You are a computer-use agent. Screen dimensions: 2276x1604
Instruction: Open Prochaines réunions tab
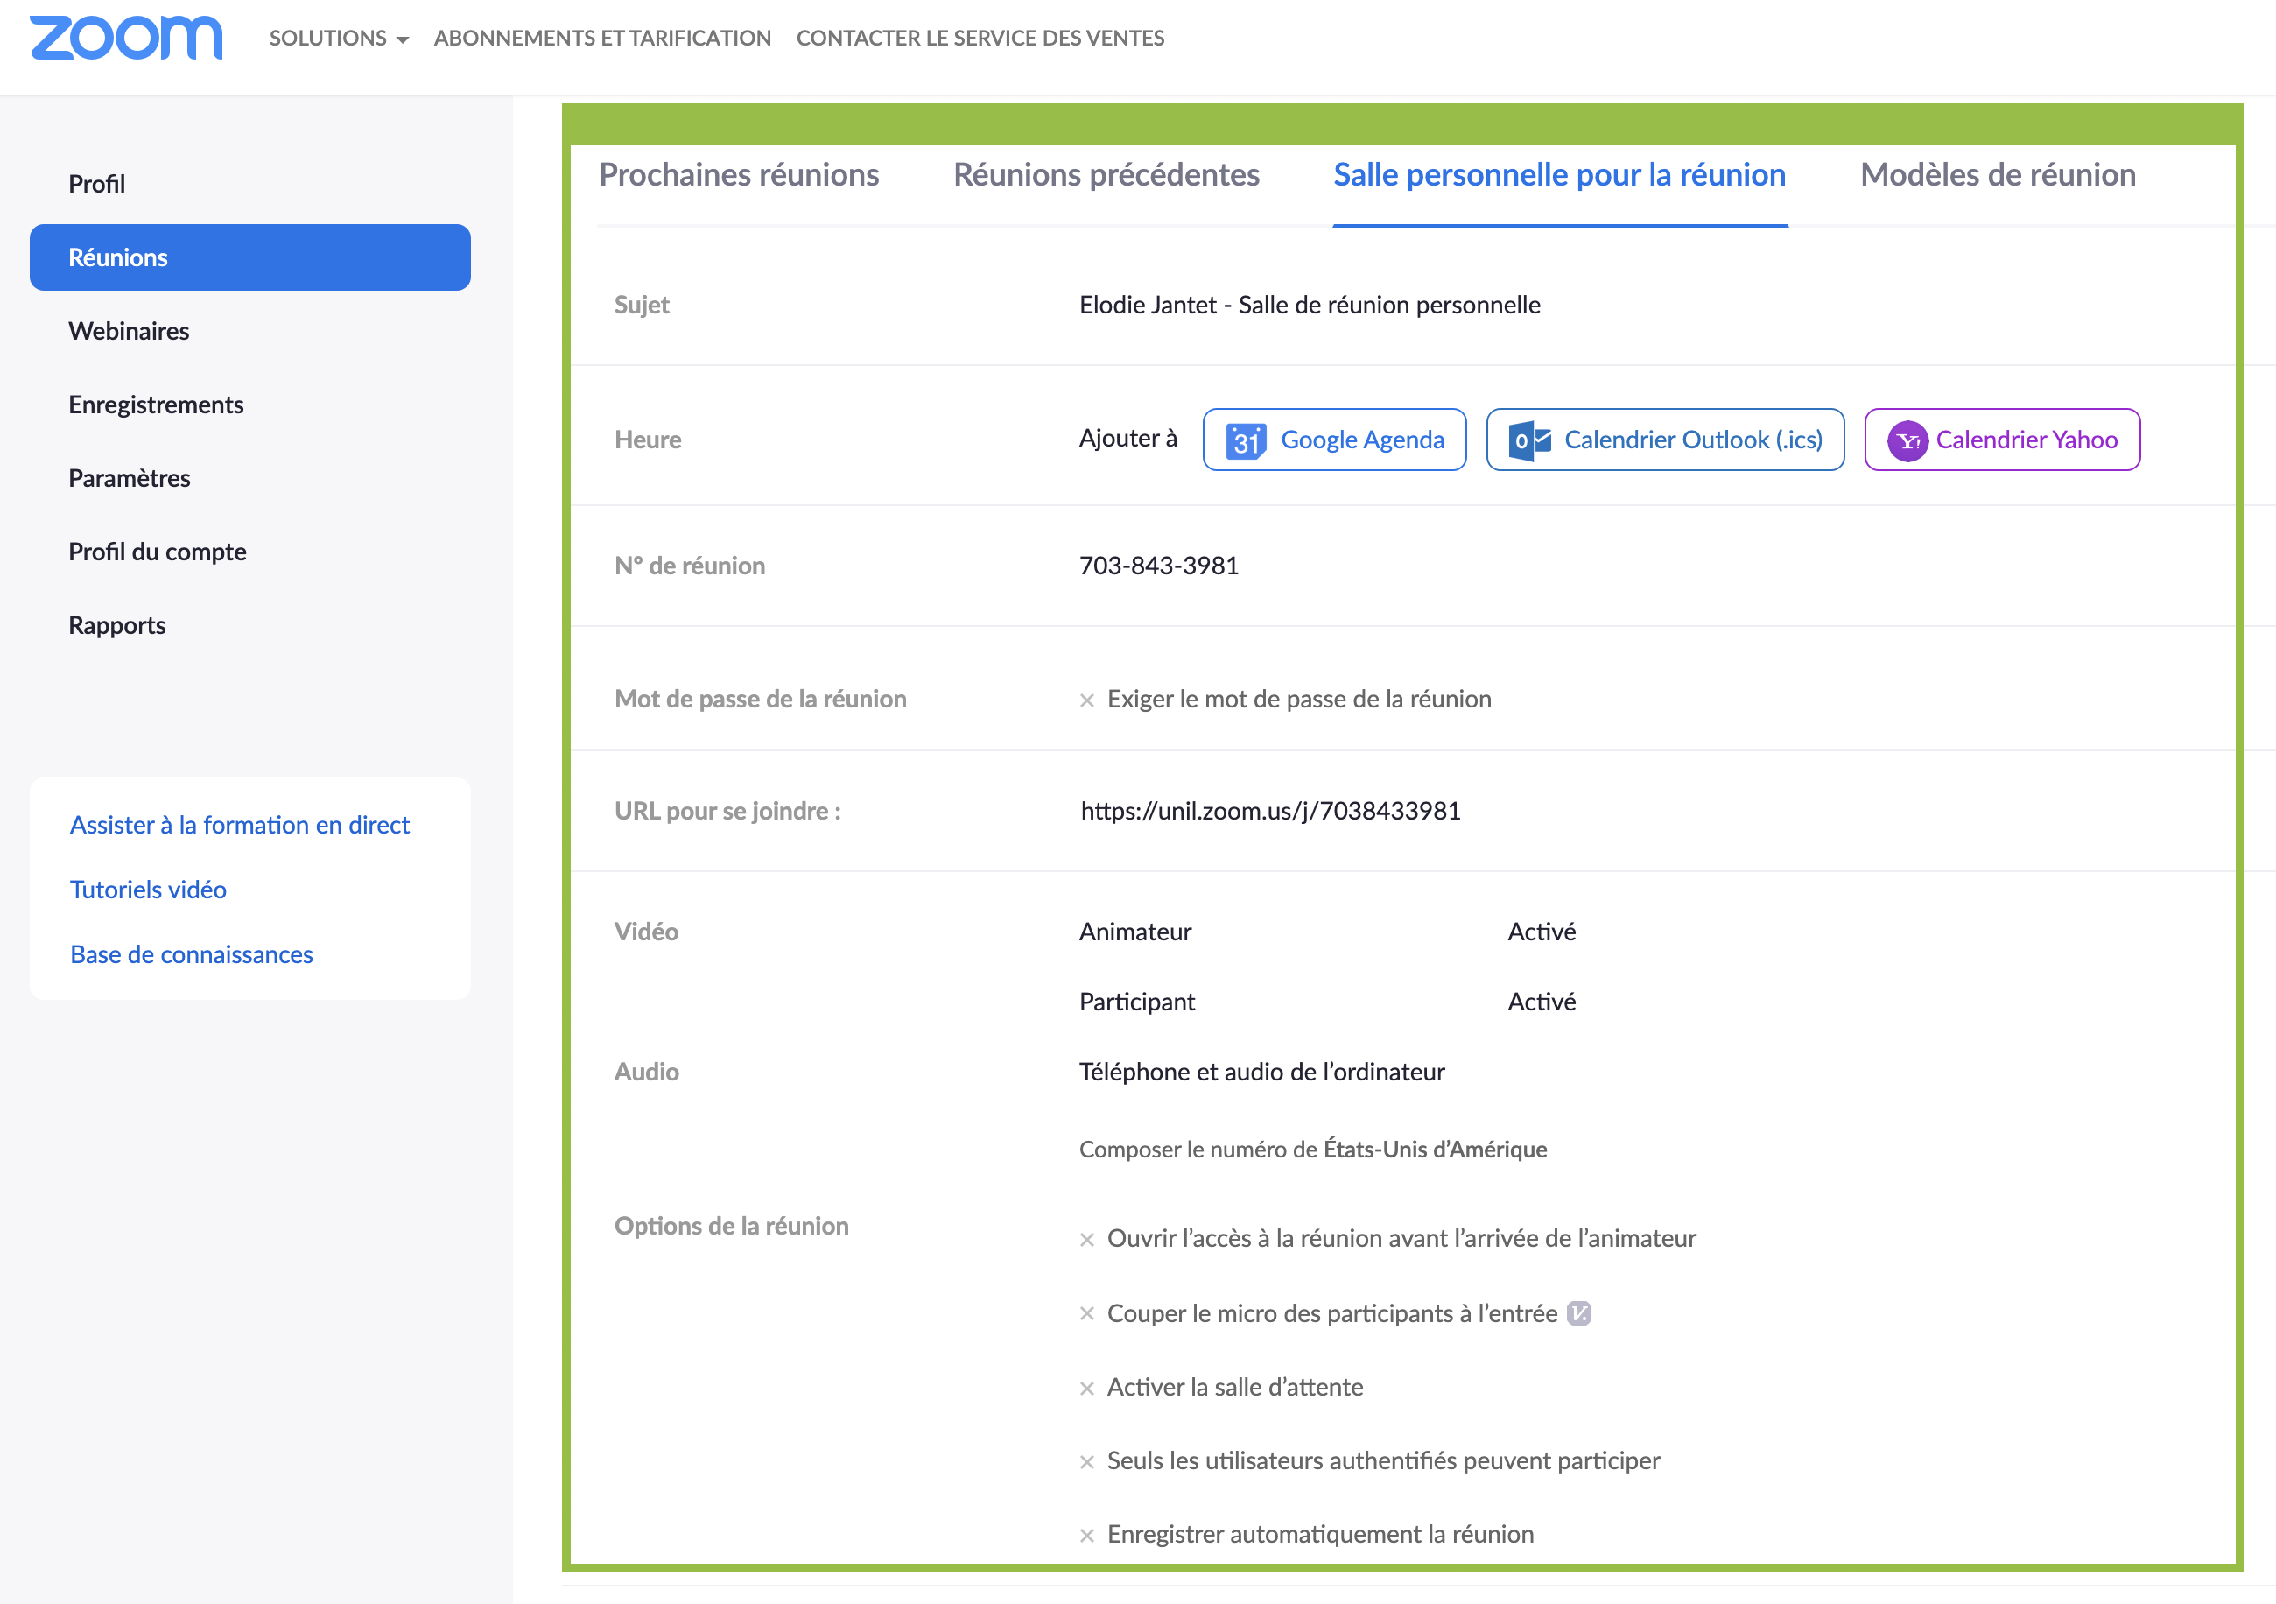pos(739,175)
